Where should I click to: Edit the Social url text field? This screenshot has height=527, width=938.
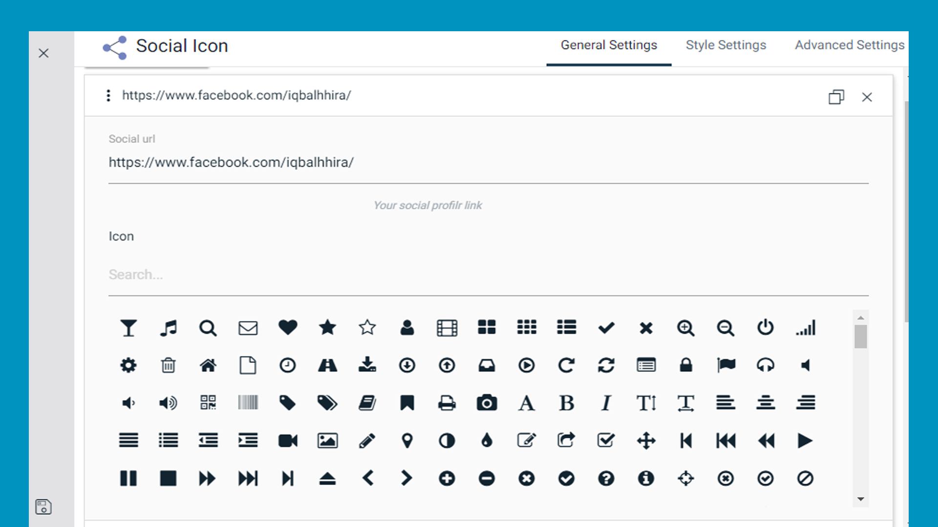pyautogui.click(x=488, y=162)
